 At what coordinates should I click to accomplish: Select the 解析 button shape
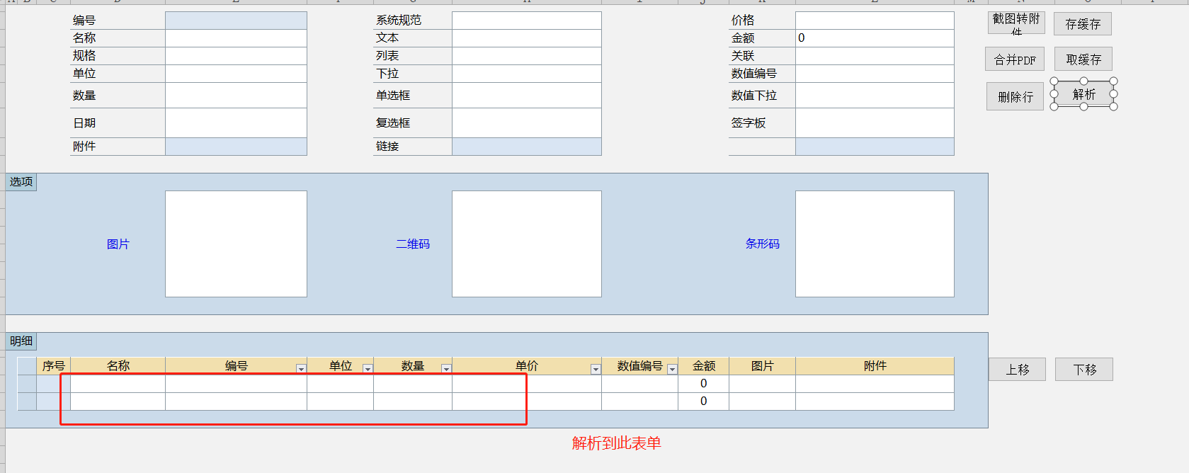(1083, 95)
